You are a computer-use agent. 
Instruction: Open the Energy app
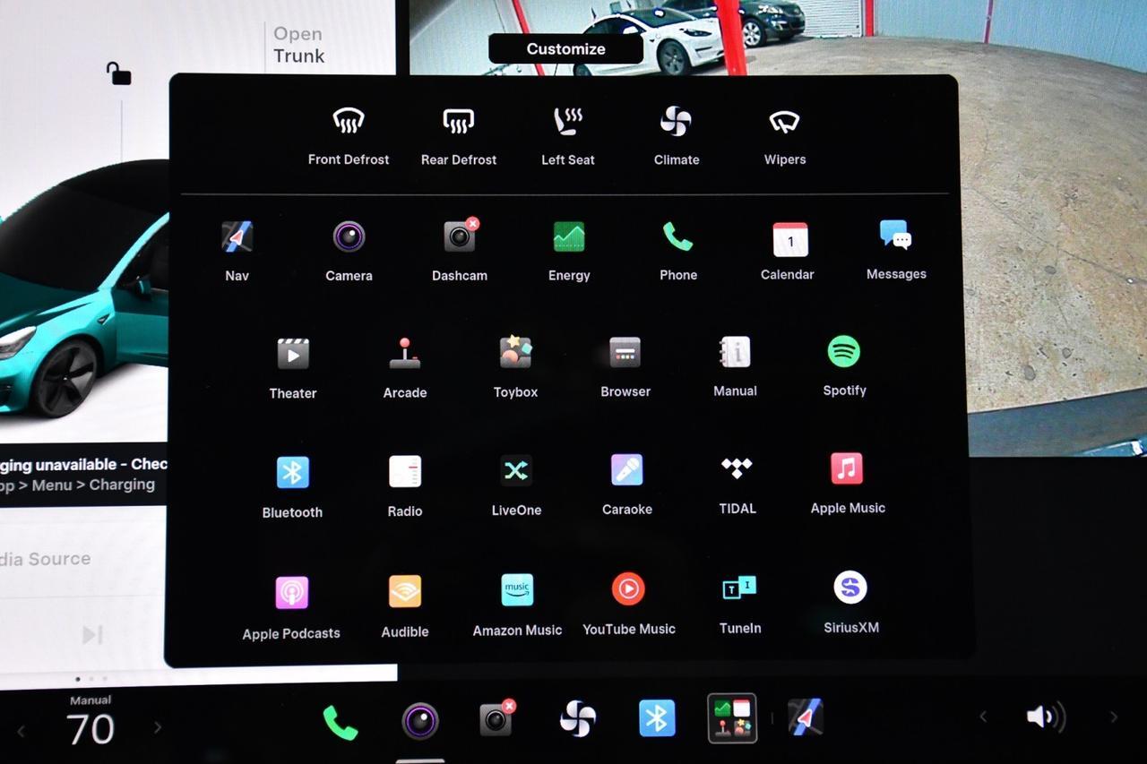(x=569, y=252)
